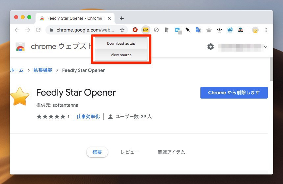The width and height of the screenshot is (283, 184).
Task: Switch to the 関連アイテム tab
Action: pyautogui.click(x=171, y=152)
